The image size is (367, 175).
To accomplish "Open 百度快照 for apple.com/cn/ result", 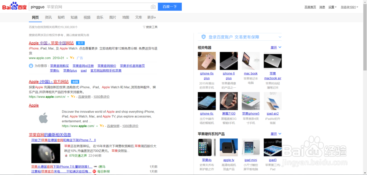I will pos(84,97).
